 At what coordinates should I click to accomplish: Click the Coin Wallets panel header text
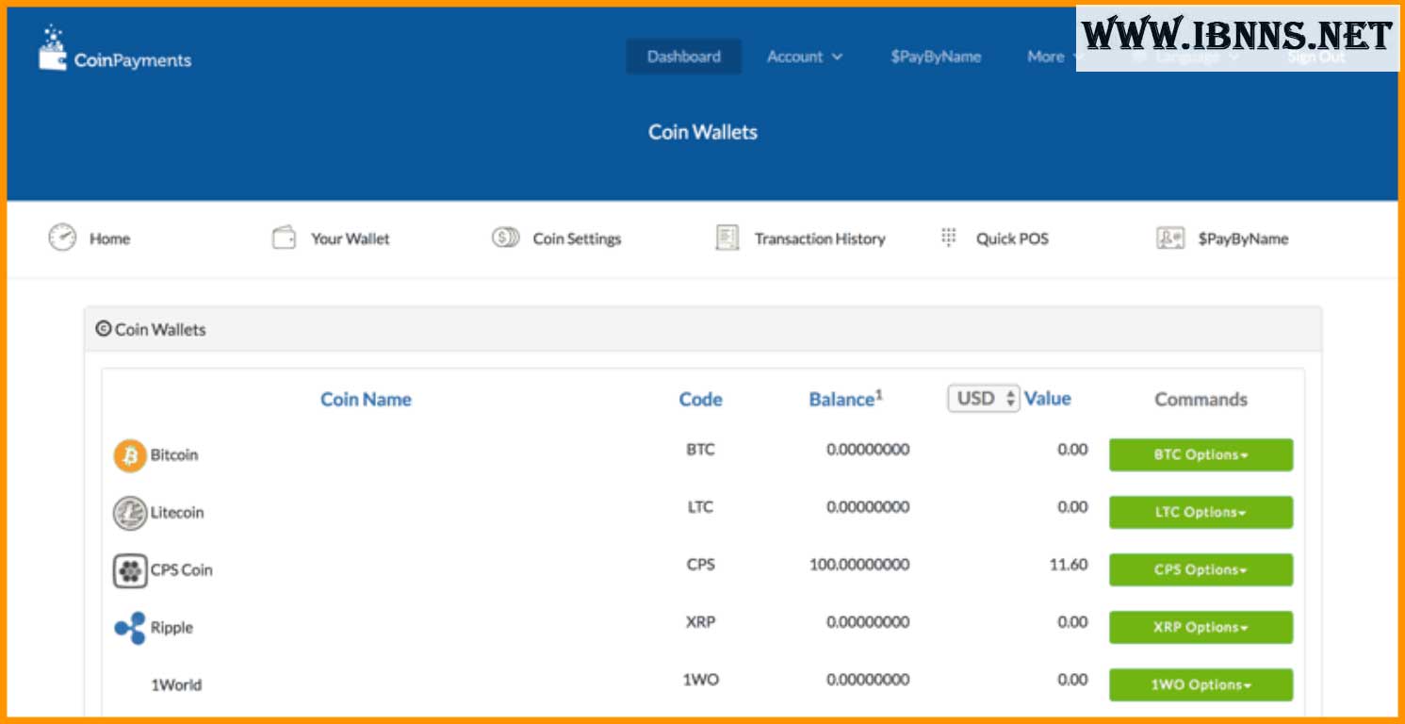pyautogui.click(x=160, y=330)
